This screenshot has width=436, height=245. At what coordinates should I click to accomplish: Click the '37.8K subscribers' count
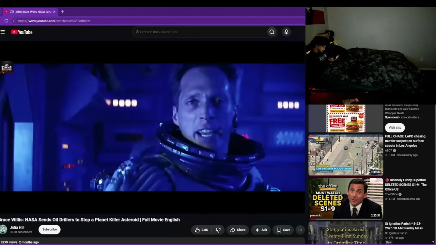(x=21, y=232)
